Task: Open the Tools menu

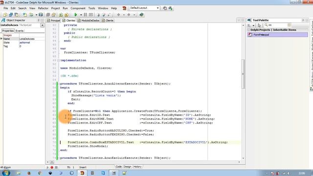Action: 91,8
